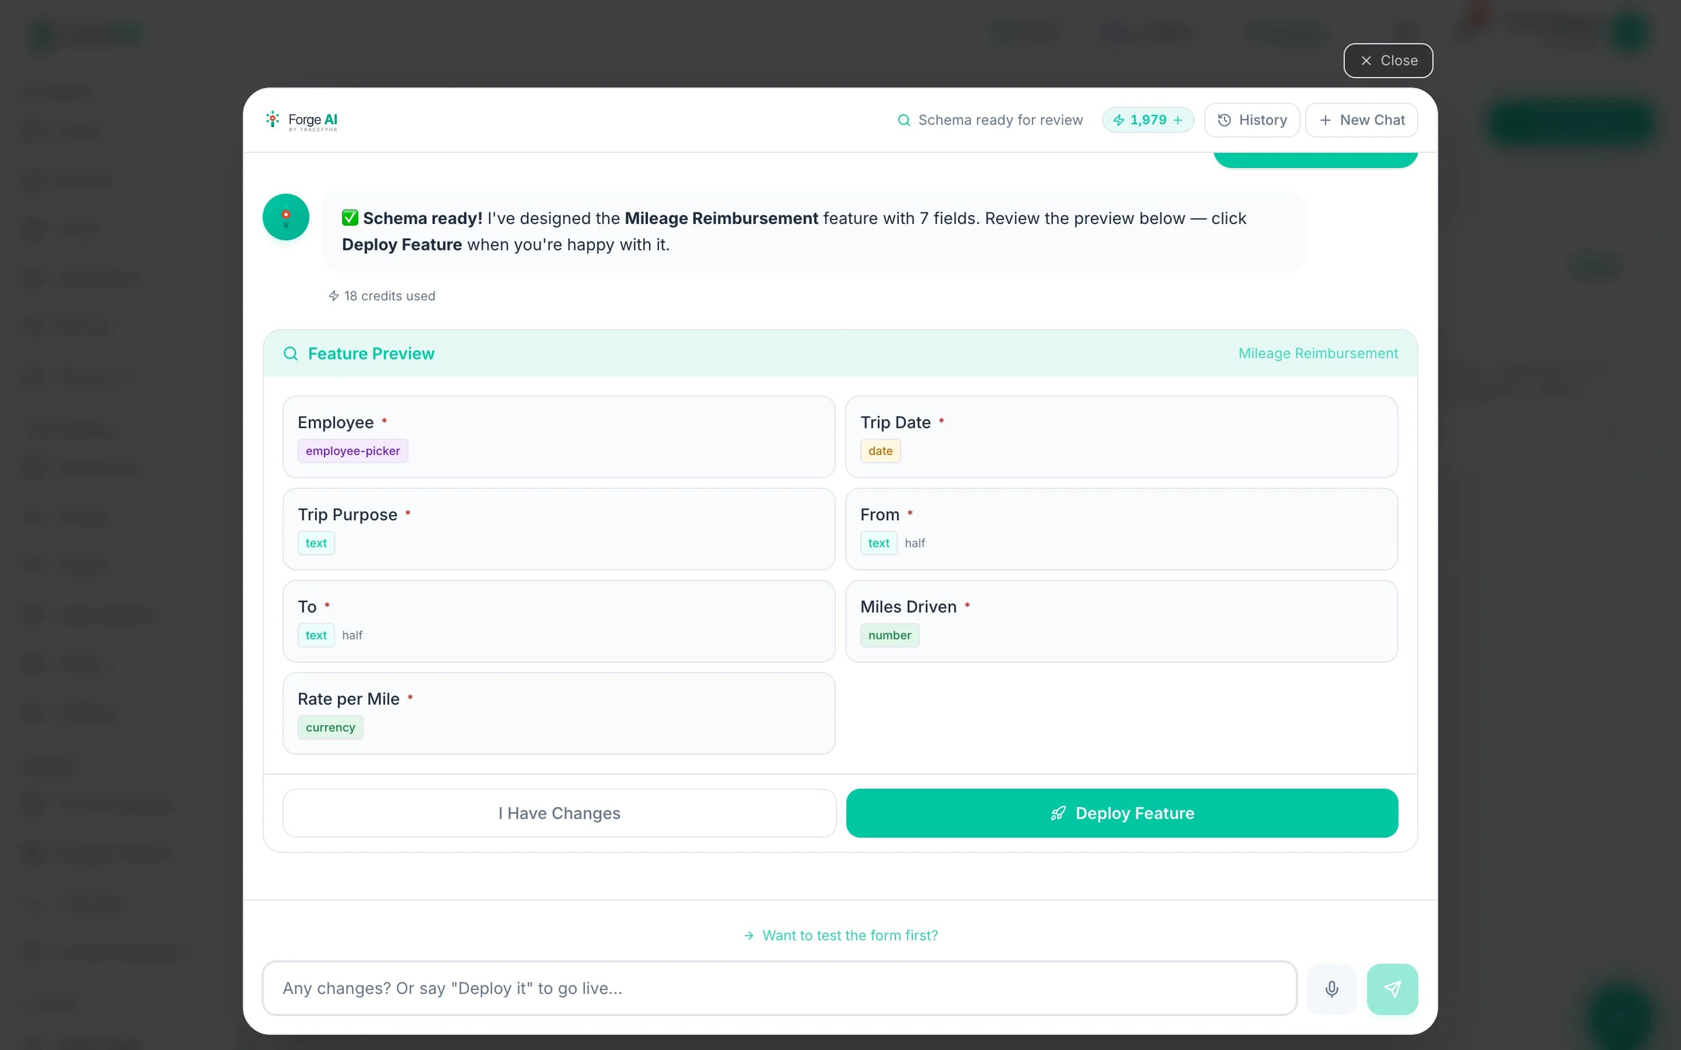Click the I Have Changes button
The width and height of the screenshot is (1681, 1050).
click(x=559, y=813)
